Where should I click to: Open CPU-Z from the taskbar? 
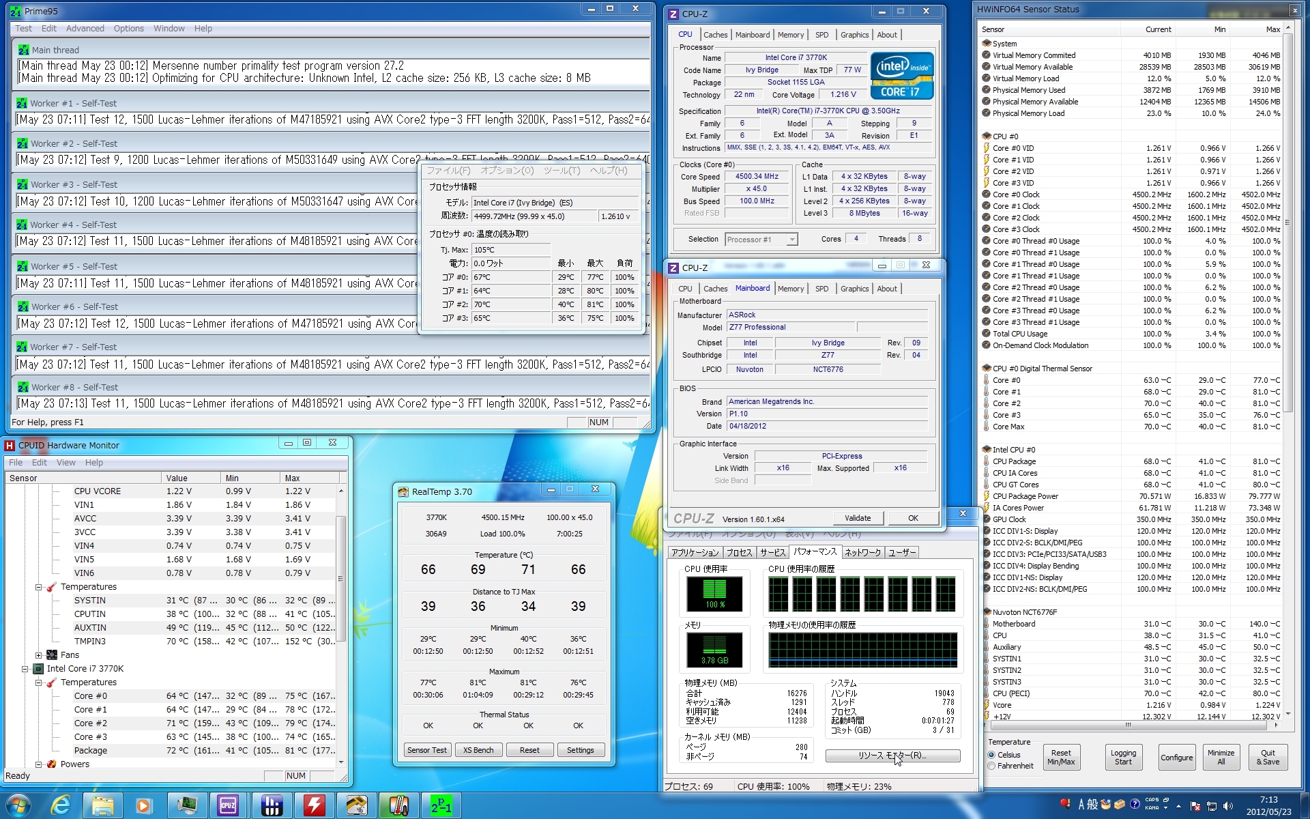point(228,806)
